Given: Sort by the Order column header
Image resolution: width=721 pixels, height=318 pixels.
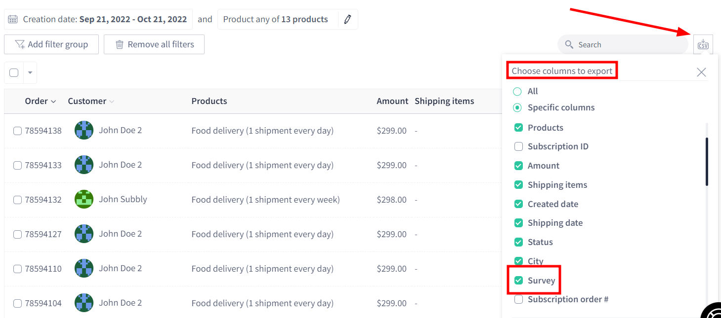Looking at the screenshot, I should tap(40, 101).
